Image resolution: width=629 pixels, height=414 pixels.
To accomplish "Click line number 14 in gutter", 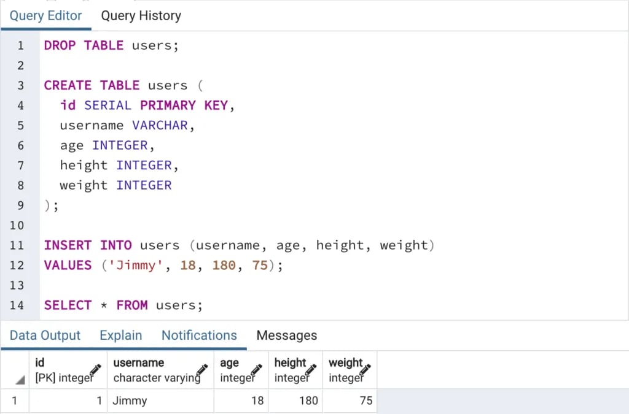I will tap(17, 305).
